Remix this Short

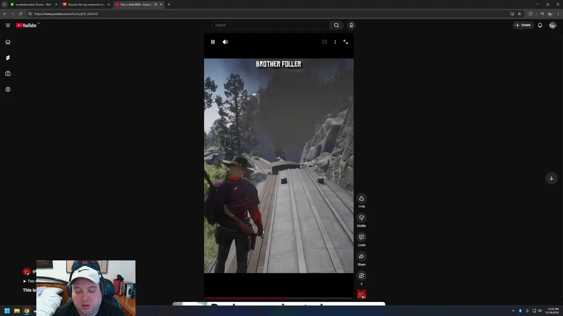pos(362,276)
